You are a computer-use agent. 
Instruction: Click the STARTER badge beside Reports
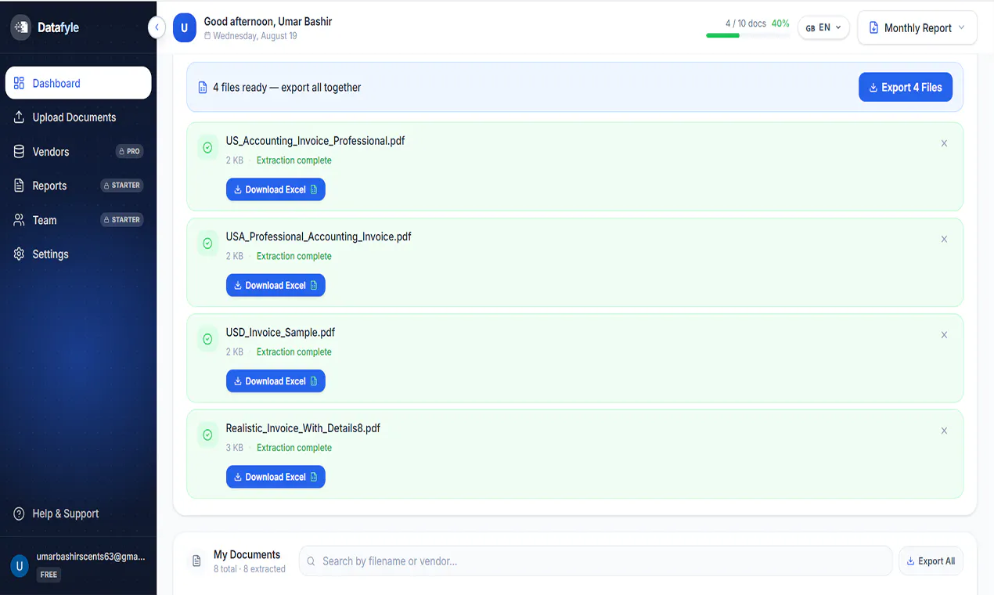point(122,186)
